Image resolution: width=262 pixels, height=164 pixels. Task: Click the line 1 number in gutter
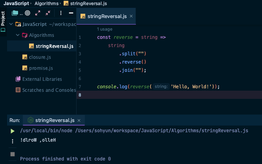pos(80,37)
